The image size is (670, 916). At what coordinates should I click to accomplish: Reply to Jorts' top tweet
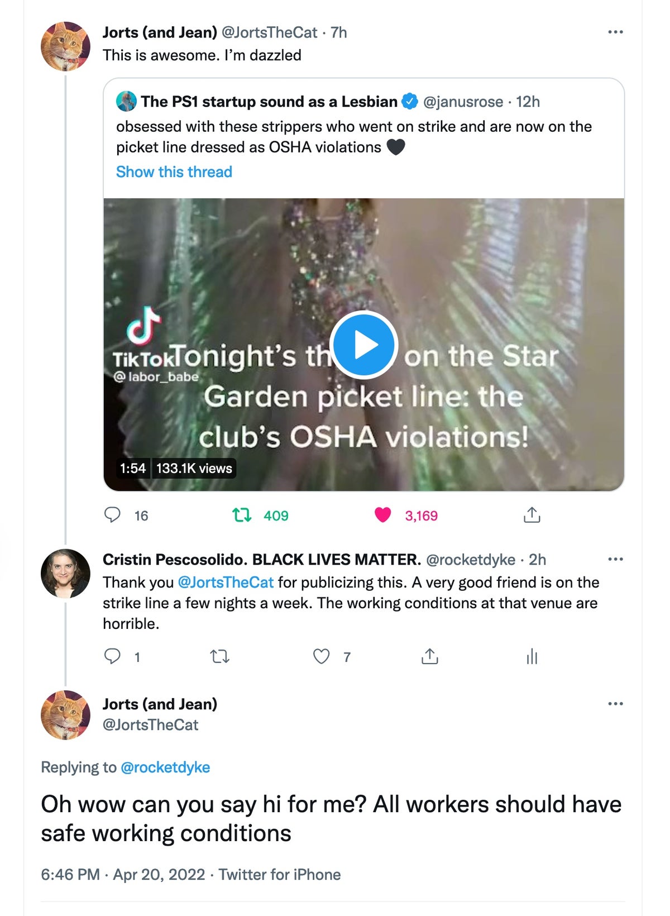(113, 514)
